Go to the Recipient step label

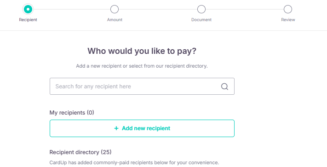[28, 20]
